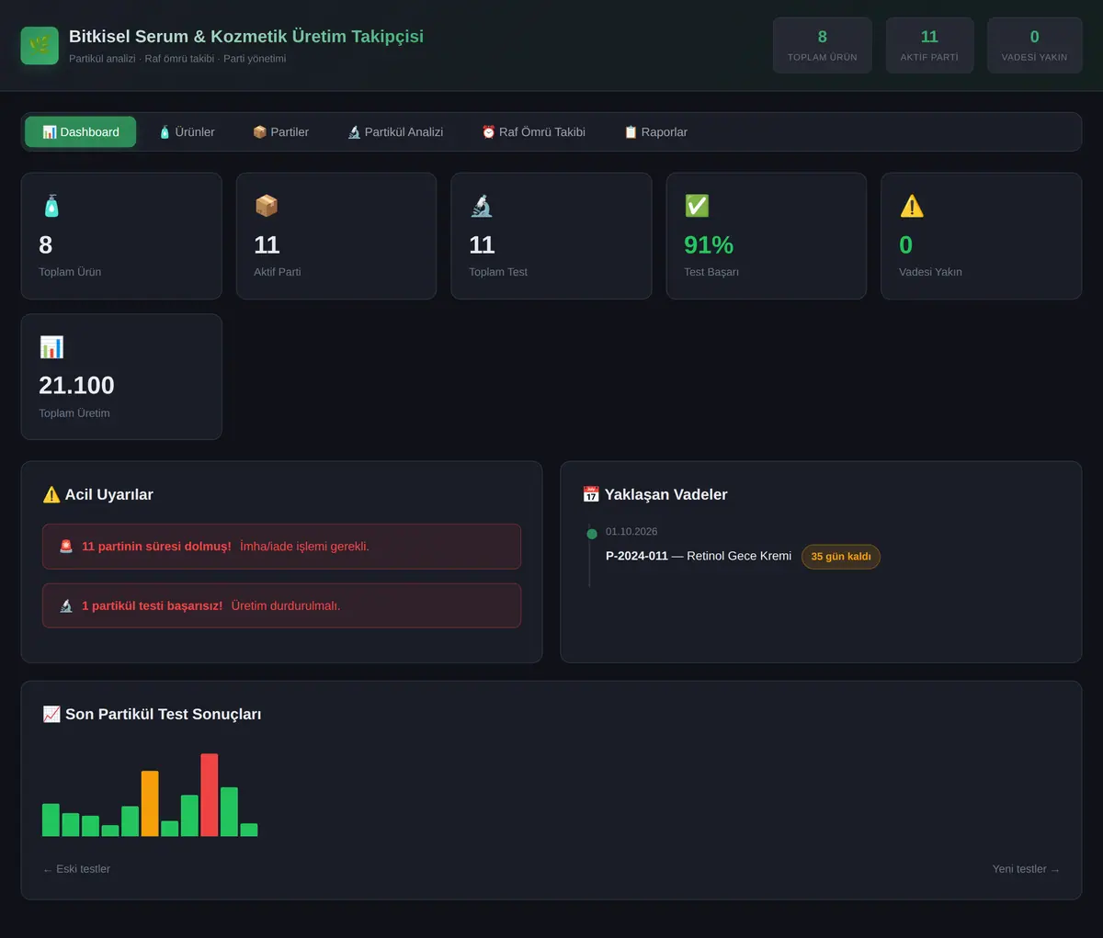Click the green timeline dot at 01.10.2026

[592, 534]
